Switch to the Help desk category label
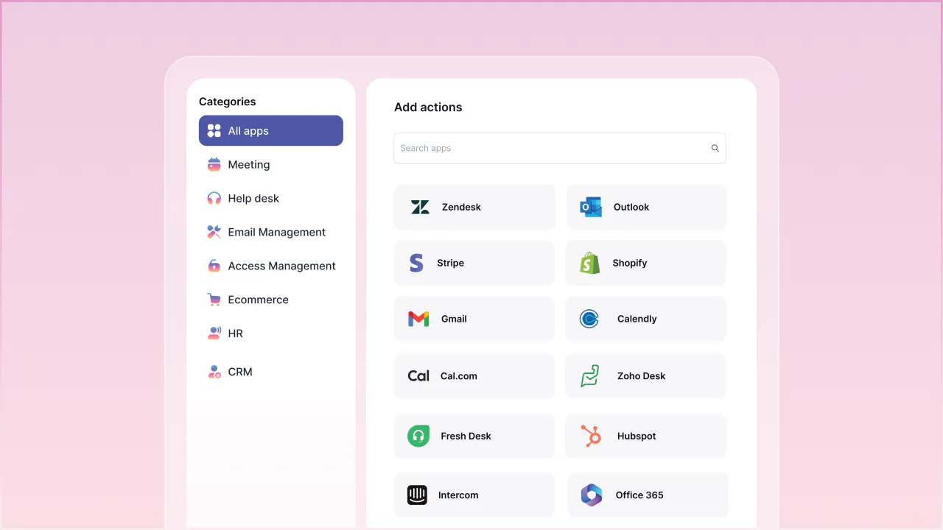The width and height of the screenshot is (943, 530). click(253, 199)
